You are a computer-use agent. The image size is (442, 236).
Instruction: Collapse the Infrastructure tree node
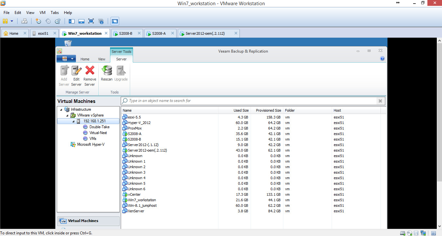pos(61,110)
